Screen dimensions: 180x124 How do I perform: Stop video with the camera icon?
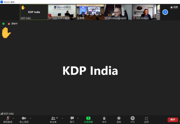coord(24,119)
